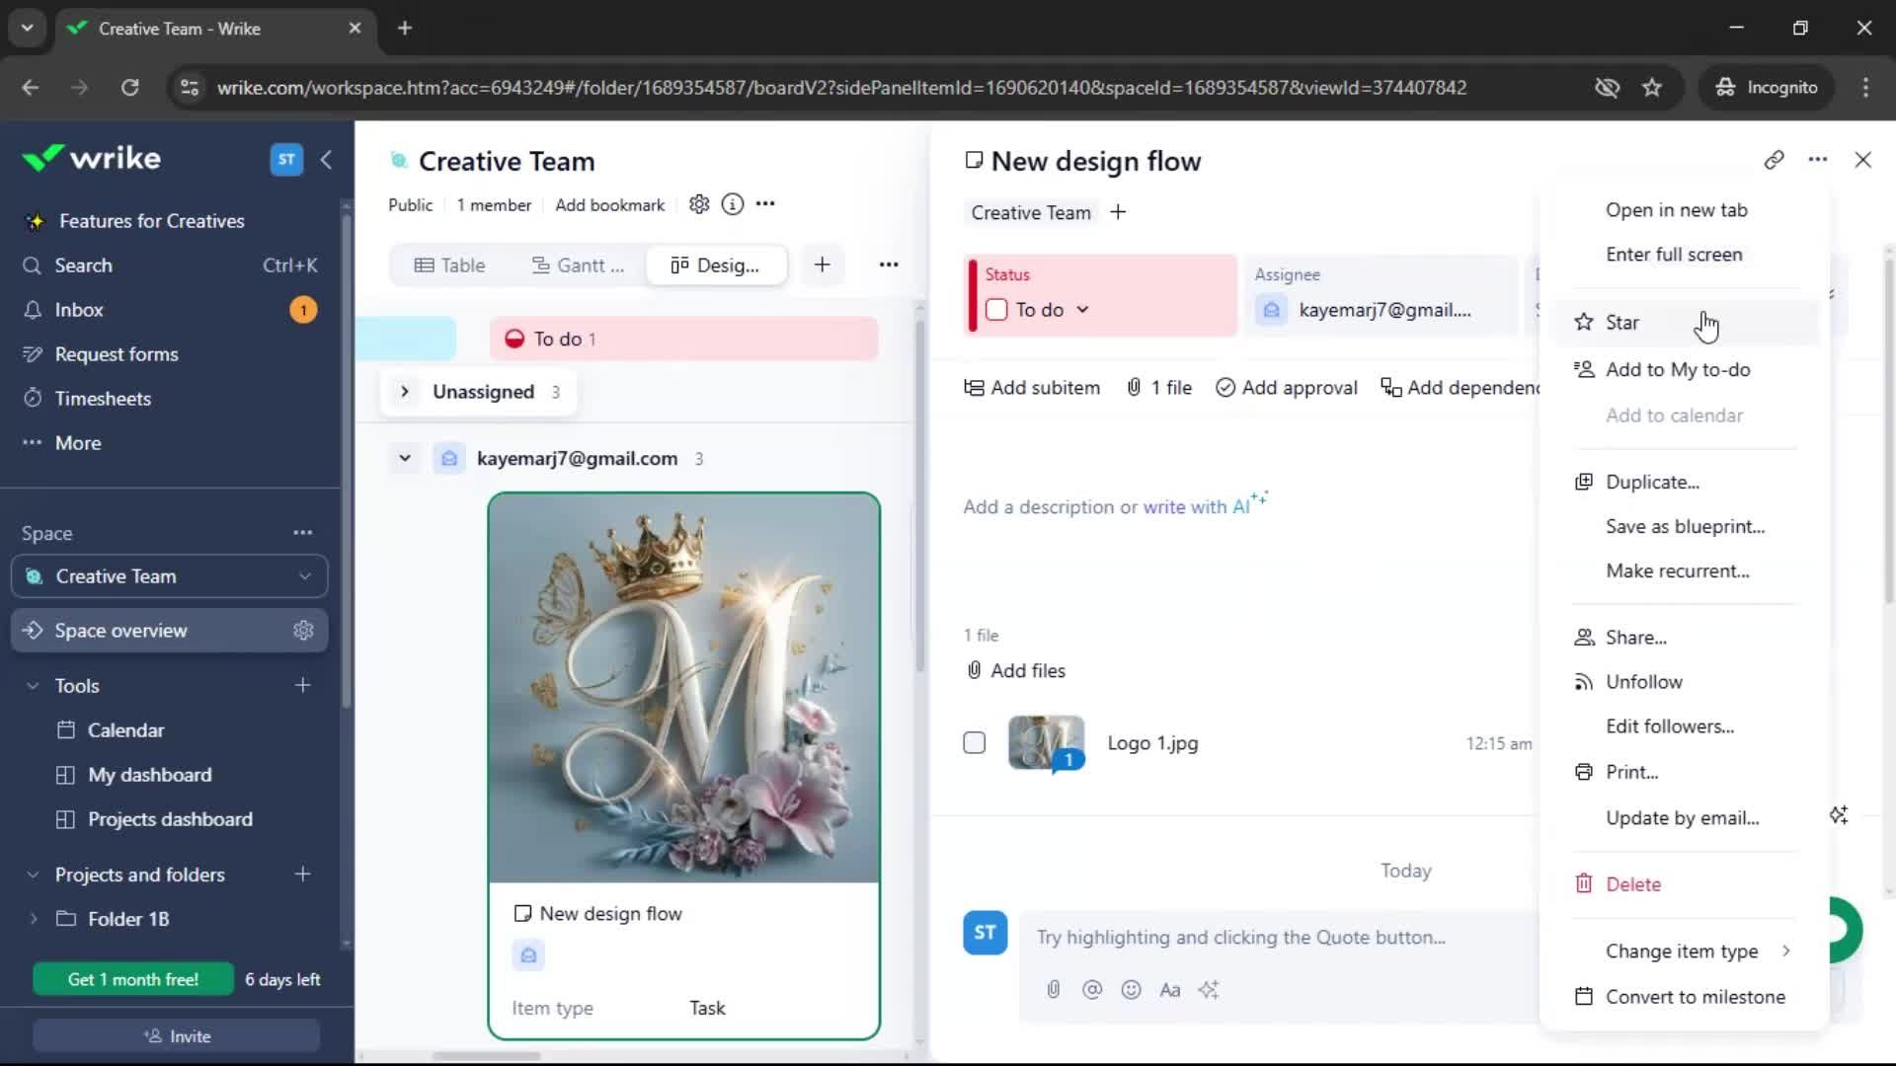Click Add subitem
This screenshot has width=1896, height=1066.
(1032, 388)
